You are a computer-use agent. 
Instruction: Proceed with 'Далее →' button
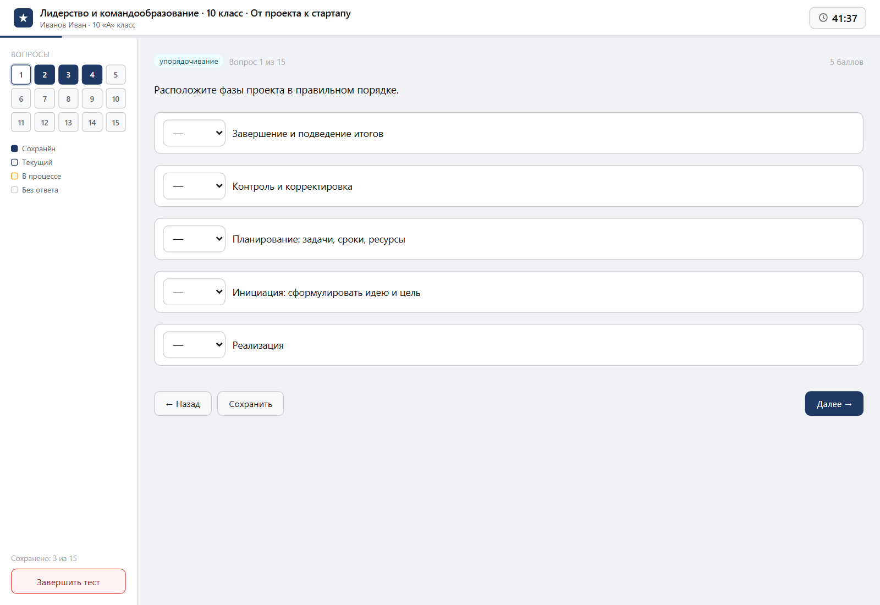[834, 404]
